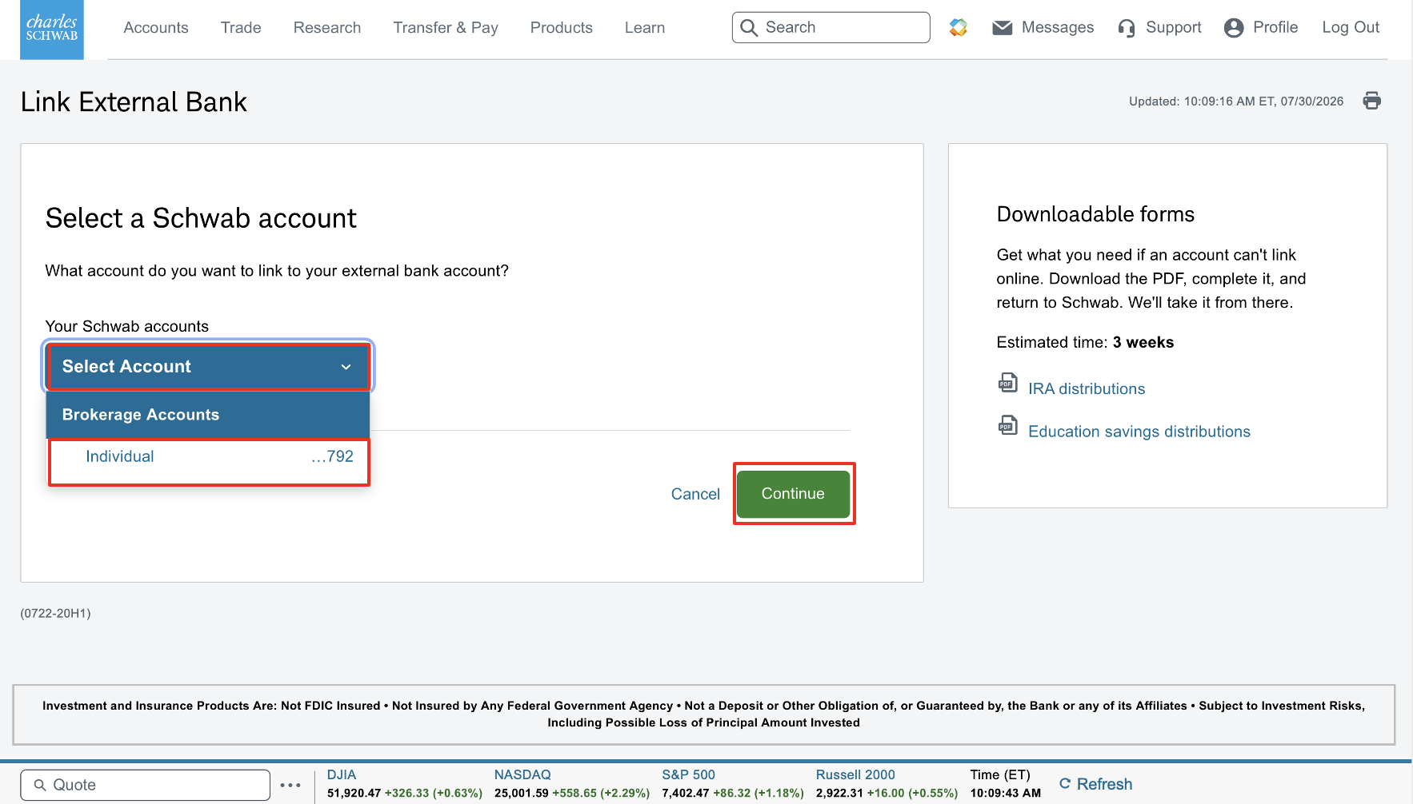This screenshot has height=804, width=1413.
Task: Click the 'Link External Bank' page heading
Action: click(x=134, y=102)
